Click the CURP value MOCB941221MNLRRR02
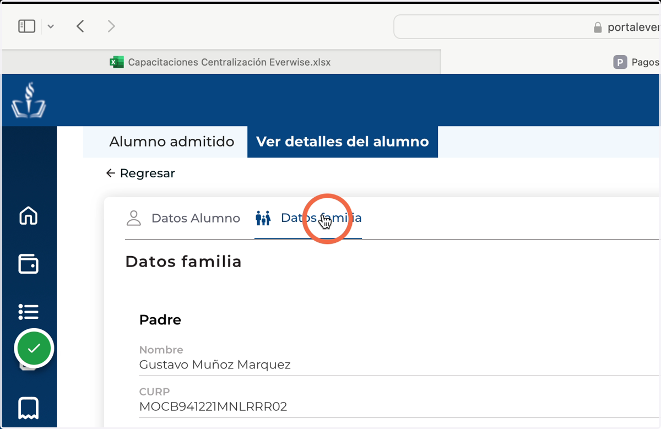This screenshot has height=429, width=661. coord(213,407)
